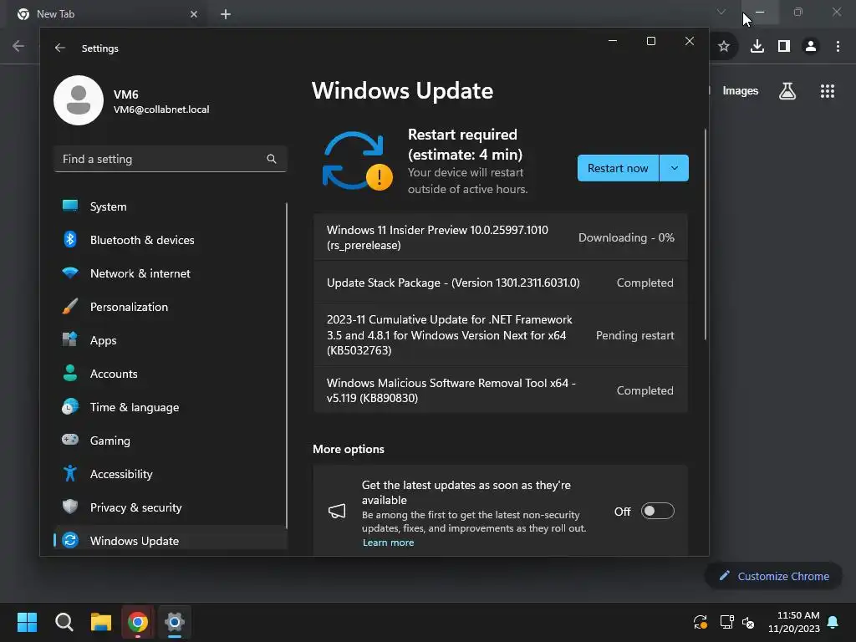Open the Windows Start menu
Screen dimensions: 856x642
pos(27,622)
